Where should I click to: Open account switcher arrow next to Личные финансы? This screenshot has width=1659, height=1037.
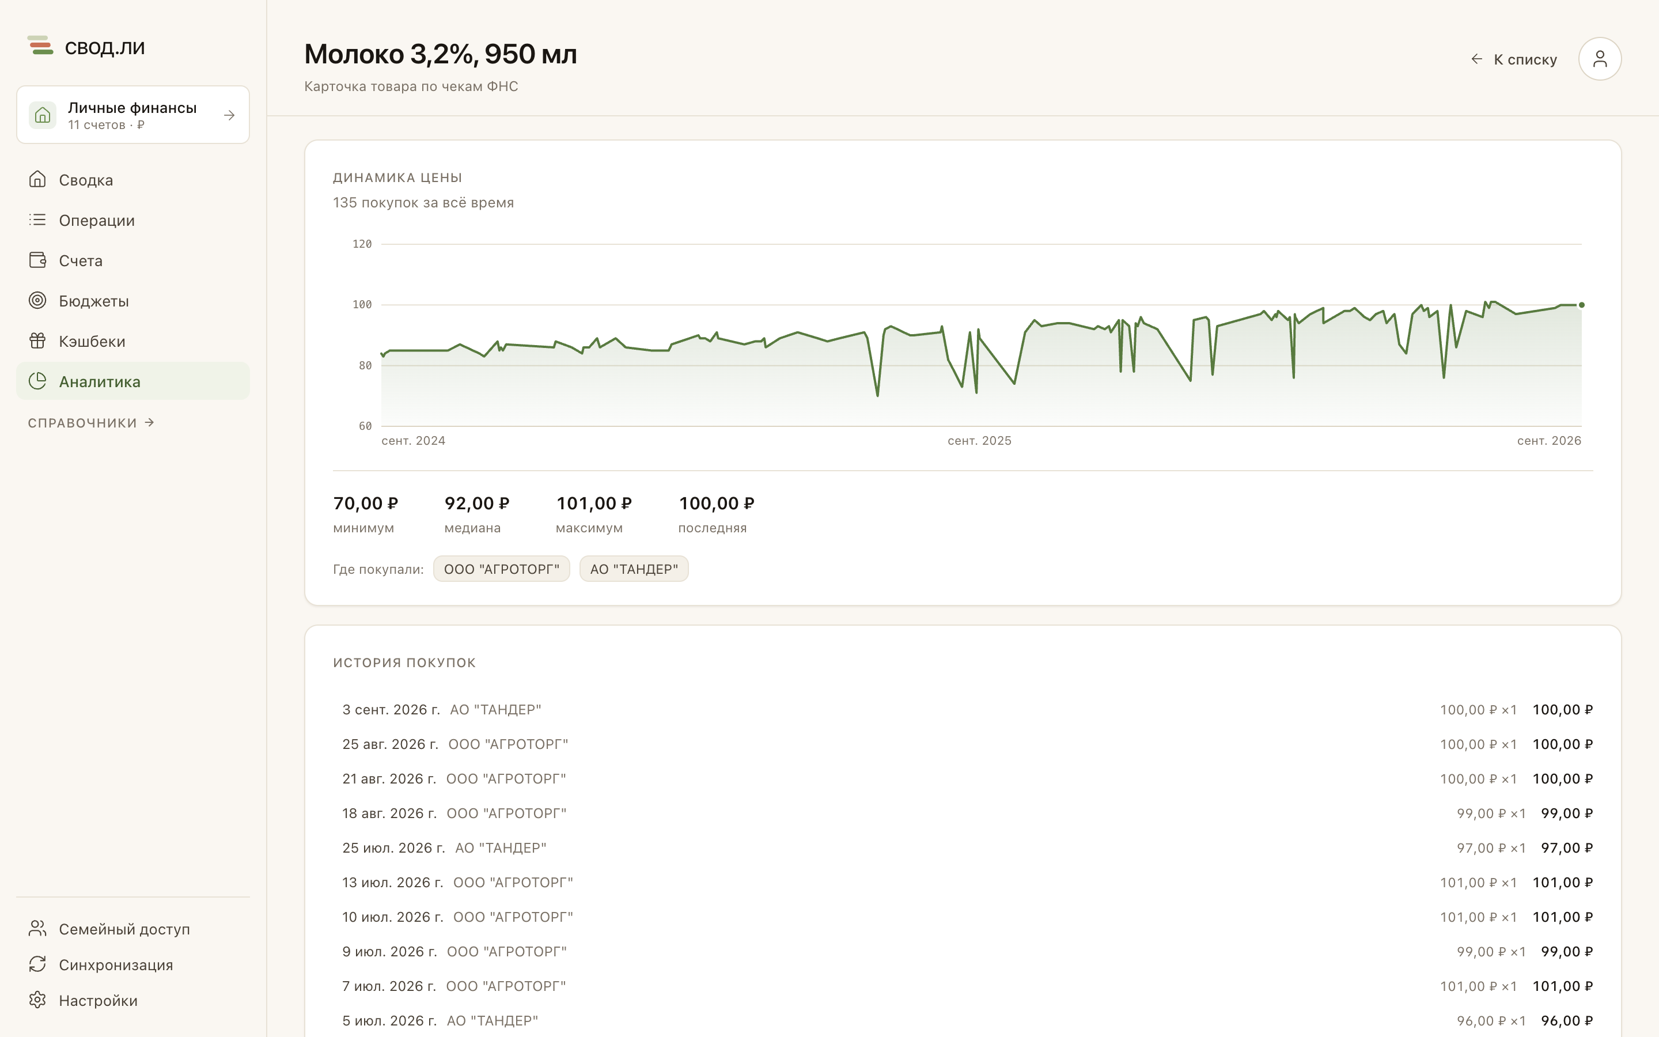229,115
